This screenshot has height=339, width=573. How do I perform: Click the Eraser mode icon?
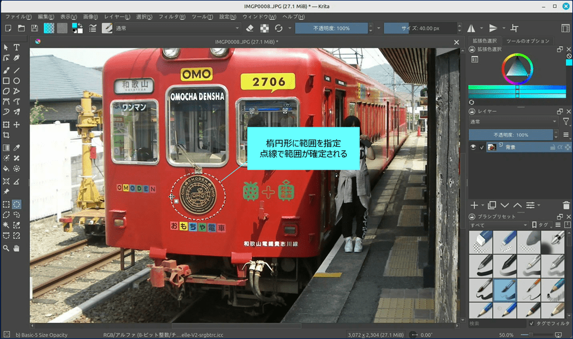pos(250,28)
